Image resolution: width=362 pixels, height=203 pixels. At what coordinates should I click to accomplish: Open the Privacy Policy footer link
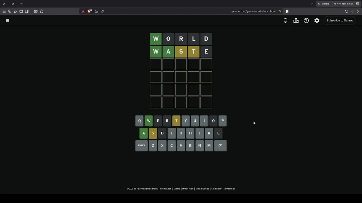(x=188, y=189)
